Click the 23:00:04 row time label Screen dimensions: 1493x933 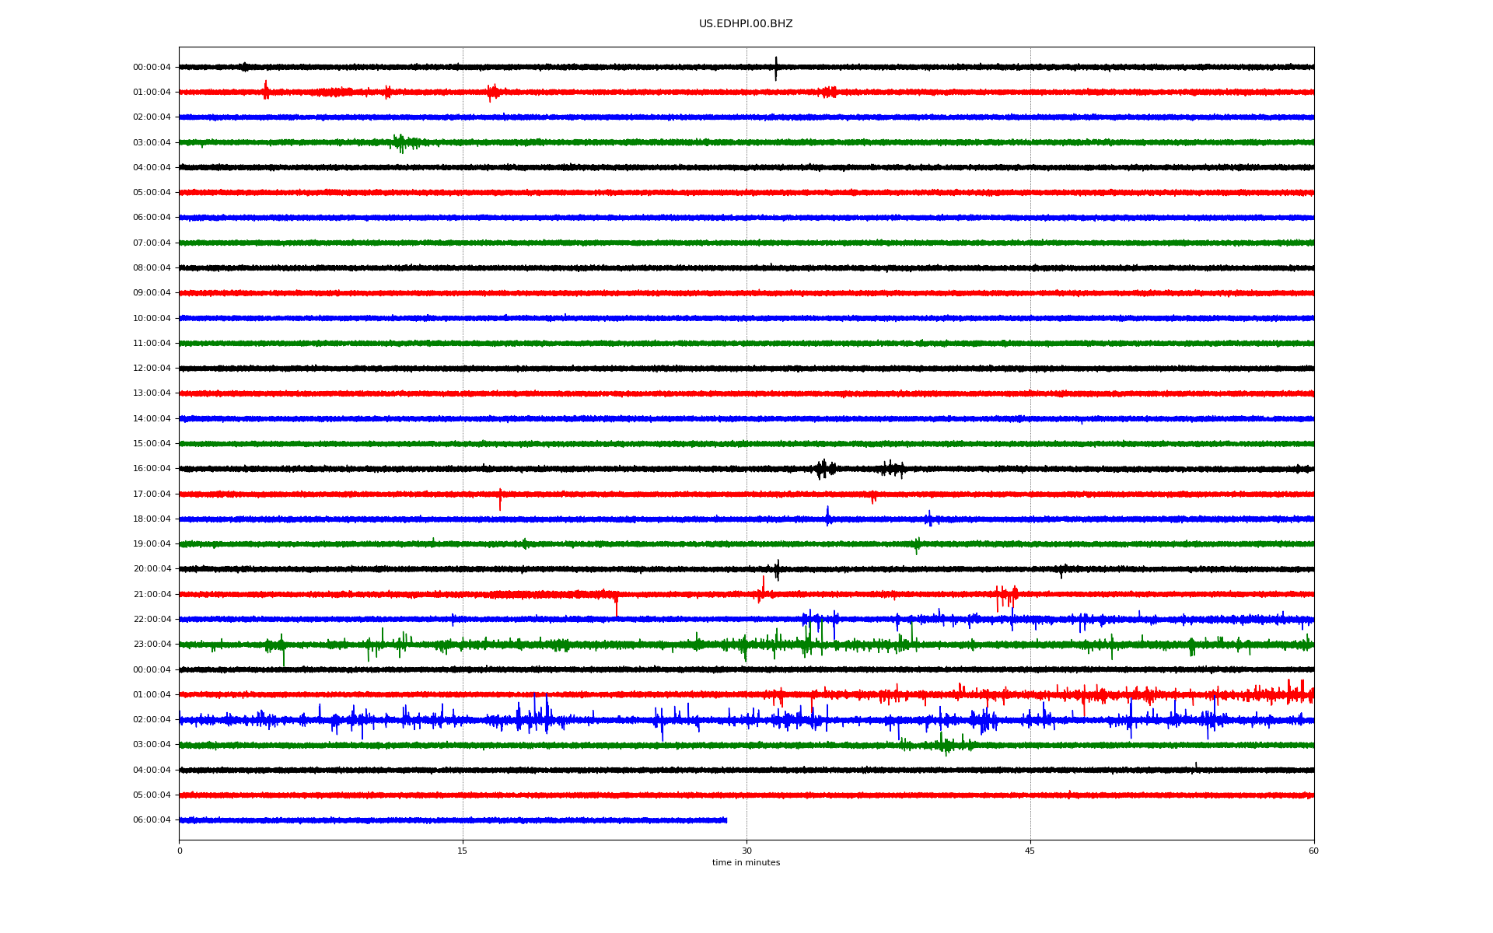(152, 645)
